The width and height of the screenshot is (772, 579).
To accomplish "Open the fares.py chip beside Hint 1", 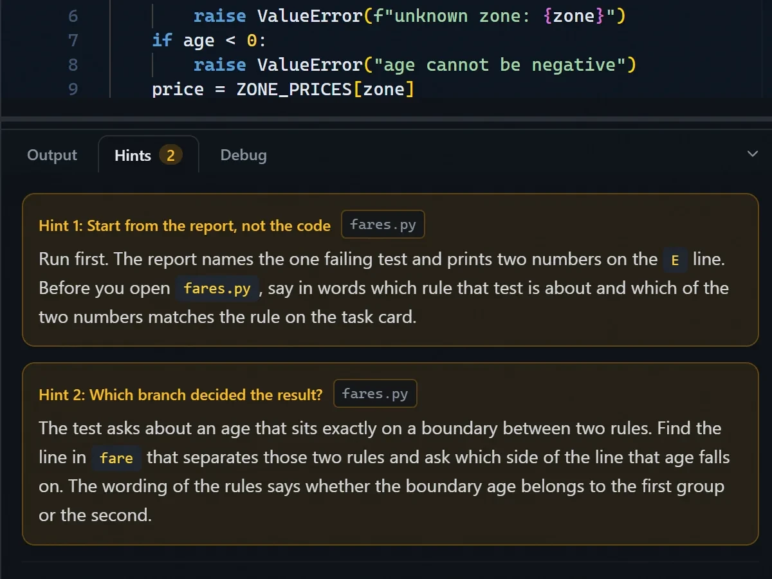I will [383, 225].
